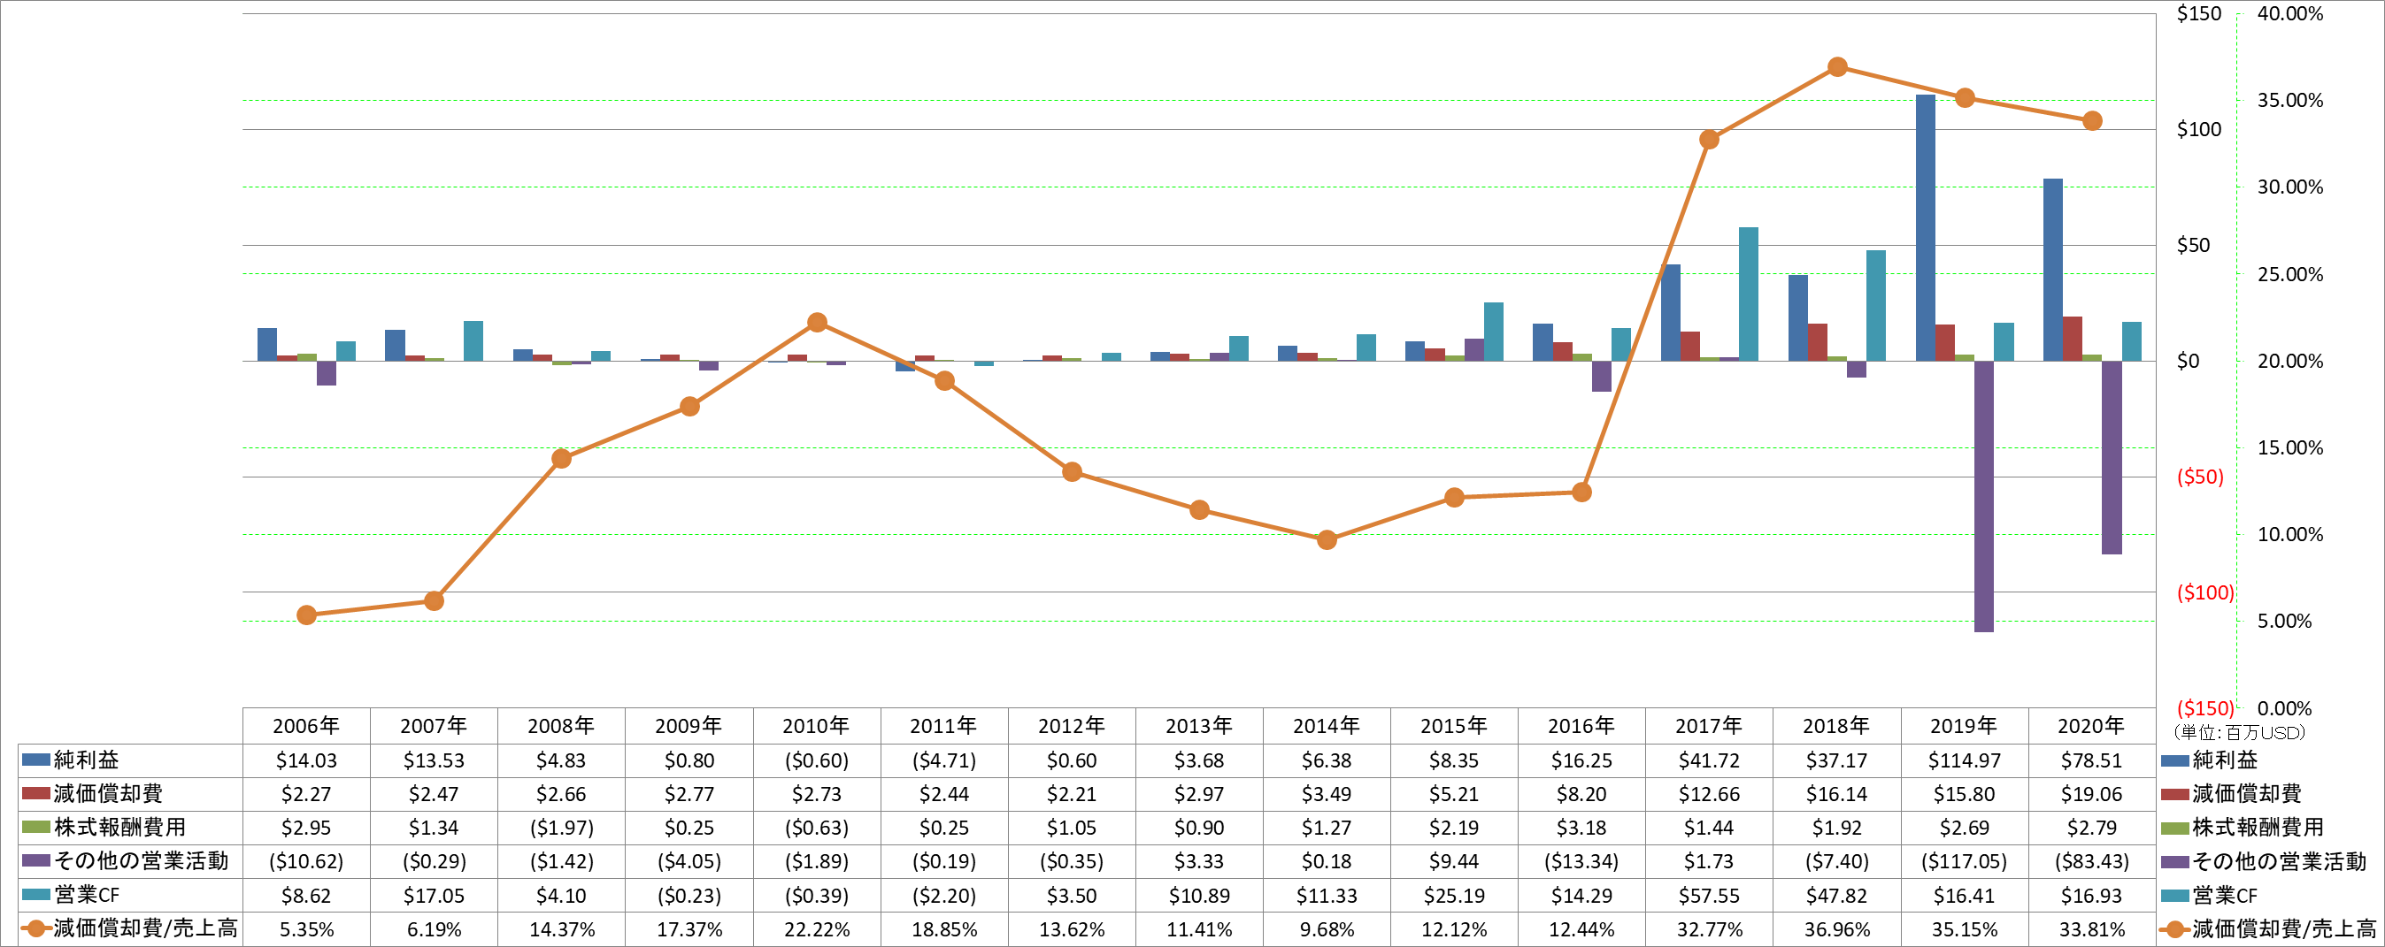Click the 2006年 column header
2385x947 pixels.
click(306, 726)
